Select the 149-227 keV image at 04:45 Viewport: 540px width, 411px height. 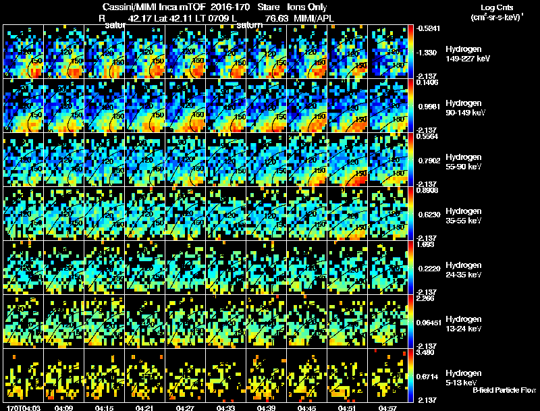[x=307, y=52]
